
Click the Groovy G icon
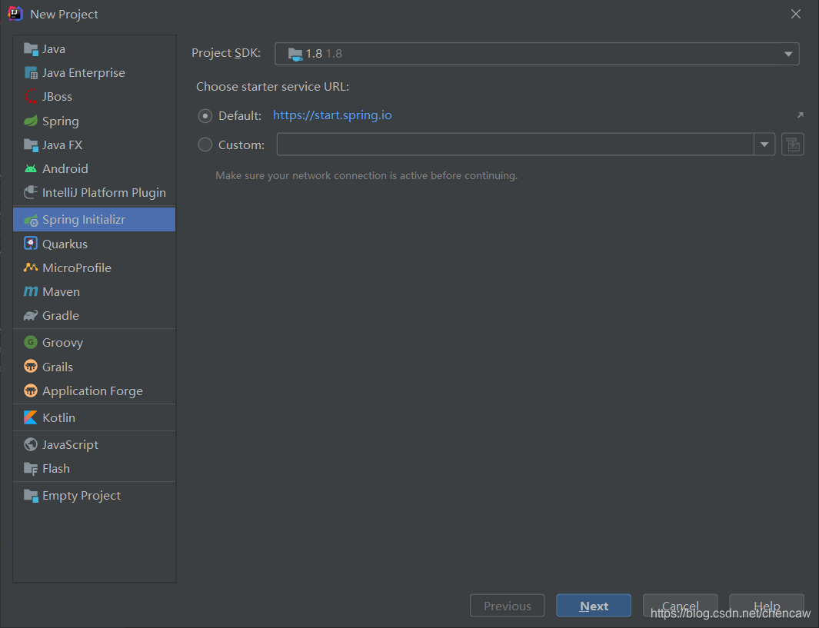[31, 343]
